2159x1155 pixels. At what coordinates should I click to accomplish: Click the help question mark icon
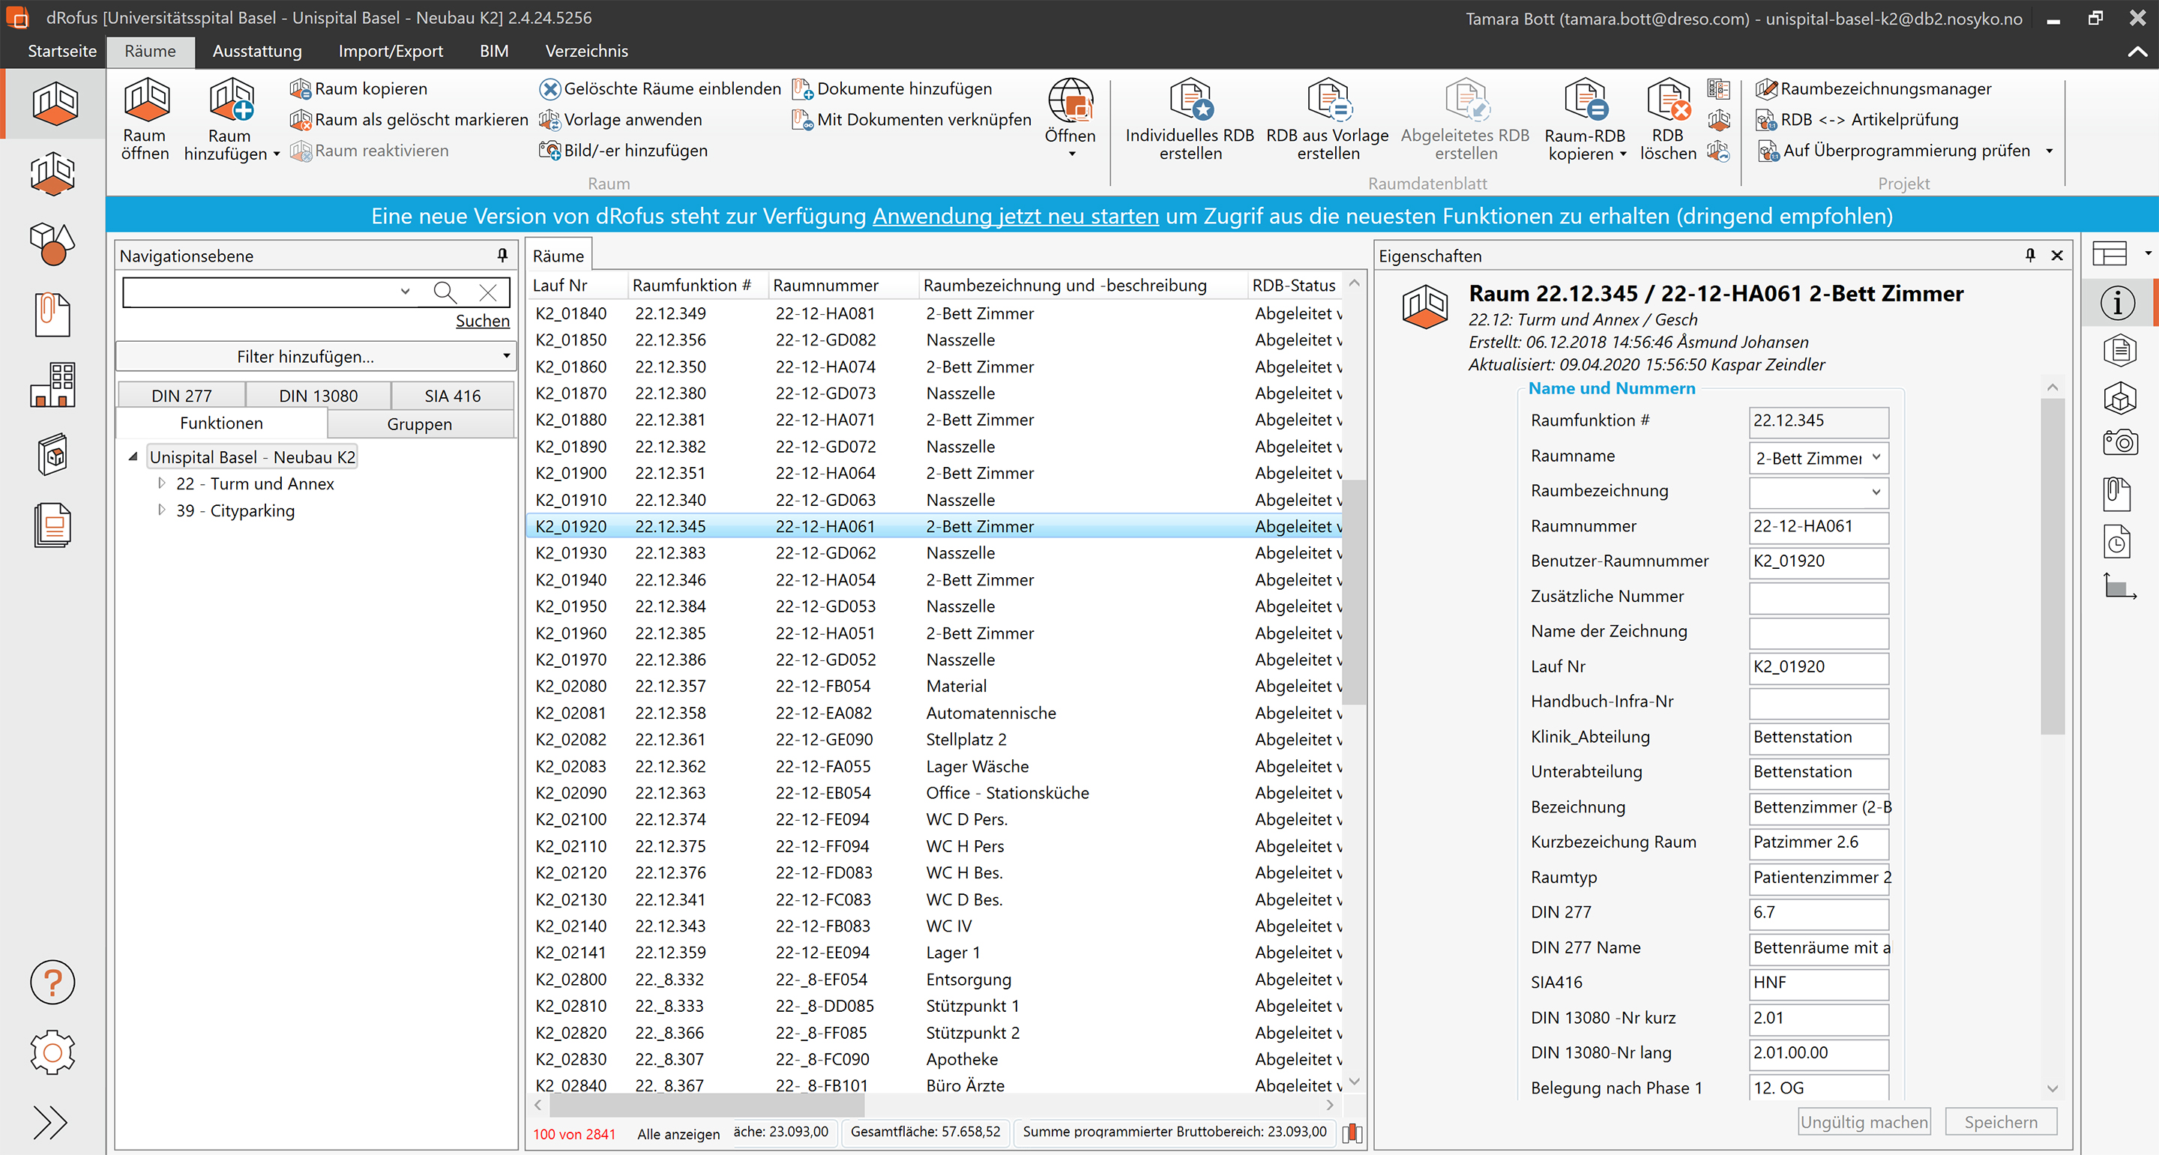coord(52,982)
